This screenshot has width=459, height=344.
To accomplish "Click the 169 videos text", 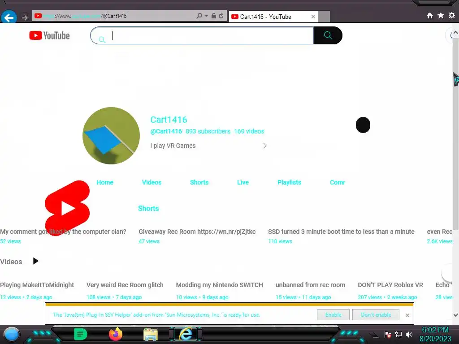I will pos(249,131).
